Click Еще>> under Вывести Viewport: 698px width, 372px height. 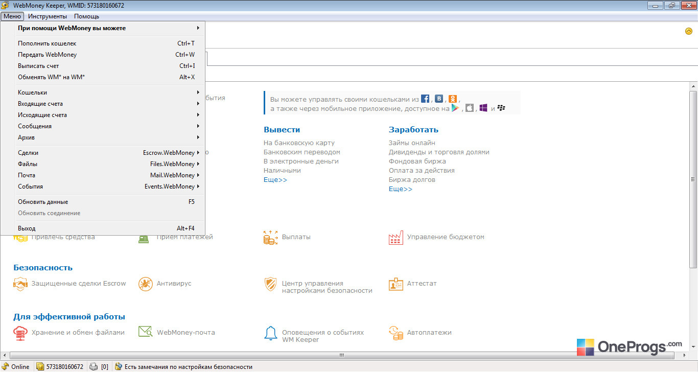point(275,180)
